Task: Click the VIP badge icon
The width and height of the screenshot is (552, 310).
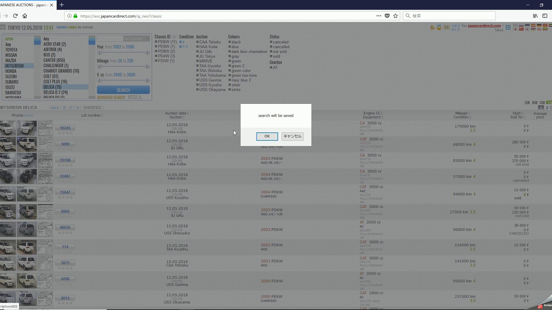Action: tap(439, 27)
